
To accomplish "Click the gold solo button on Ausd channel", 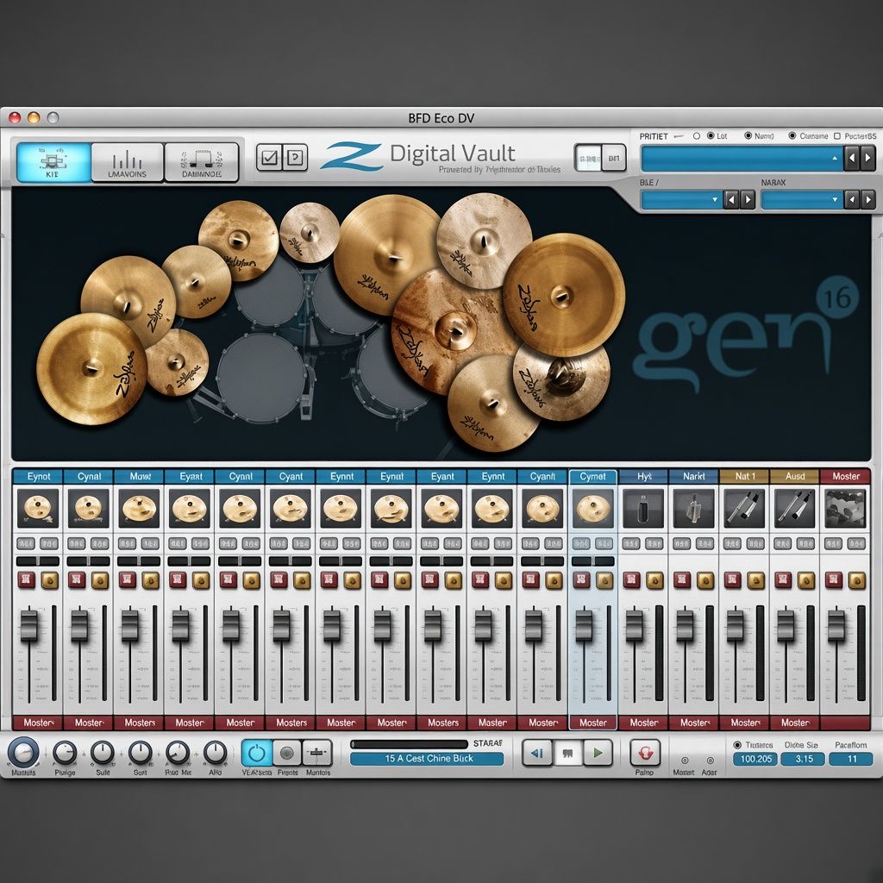I will pos(806,580).
